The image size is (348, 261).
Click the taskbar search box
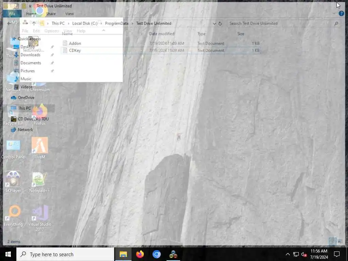(x=65, y=254)
